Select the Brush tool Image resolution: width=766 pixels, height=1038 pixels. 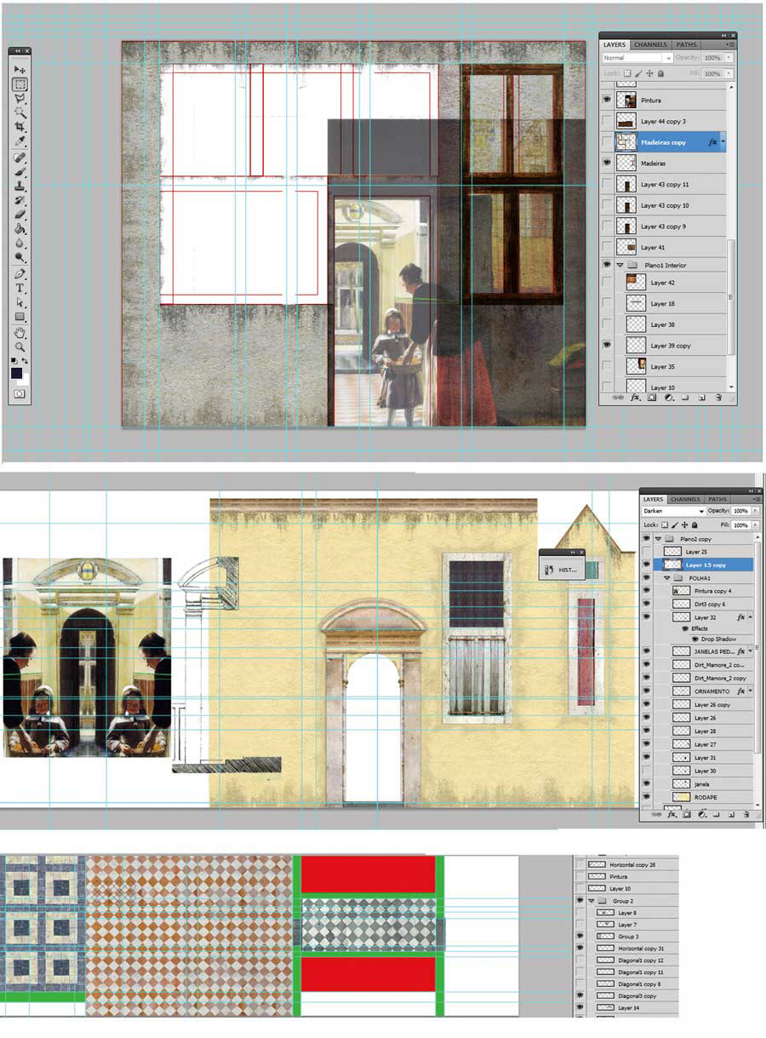pos(20,172)
